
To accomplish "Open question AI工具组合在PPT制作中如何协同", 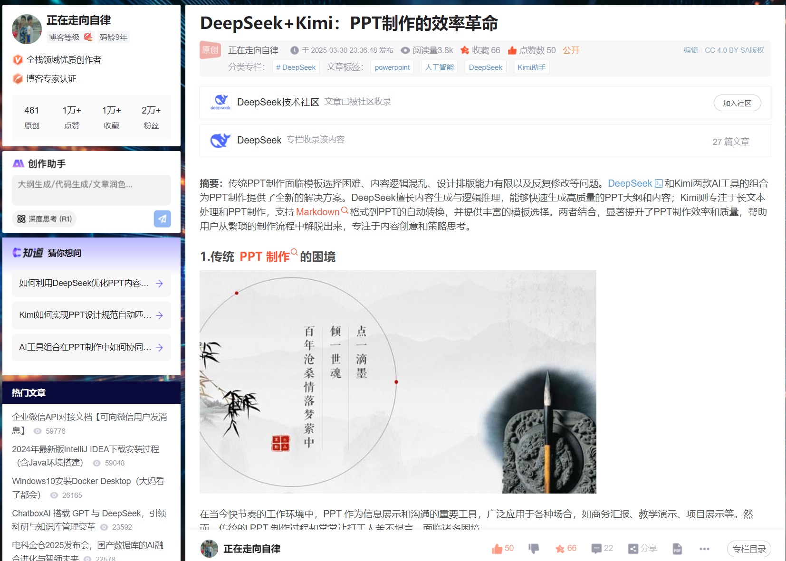I will click(x=91, y=348).
